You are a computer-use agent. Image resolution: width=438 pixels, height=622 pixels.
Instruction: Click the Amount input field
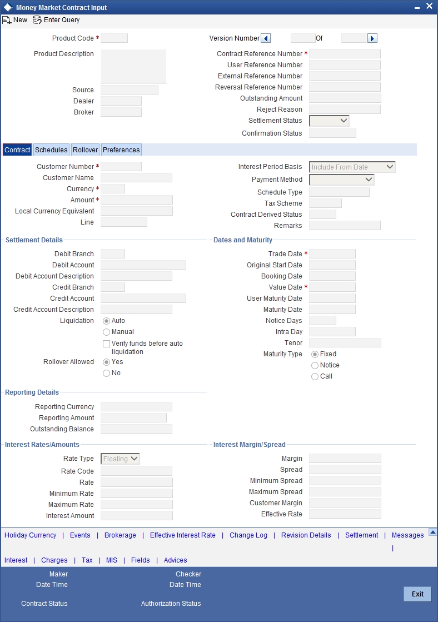tap(137, 200)
